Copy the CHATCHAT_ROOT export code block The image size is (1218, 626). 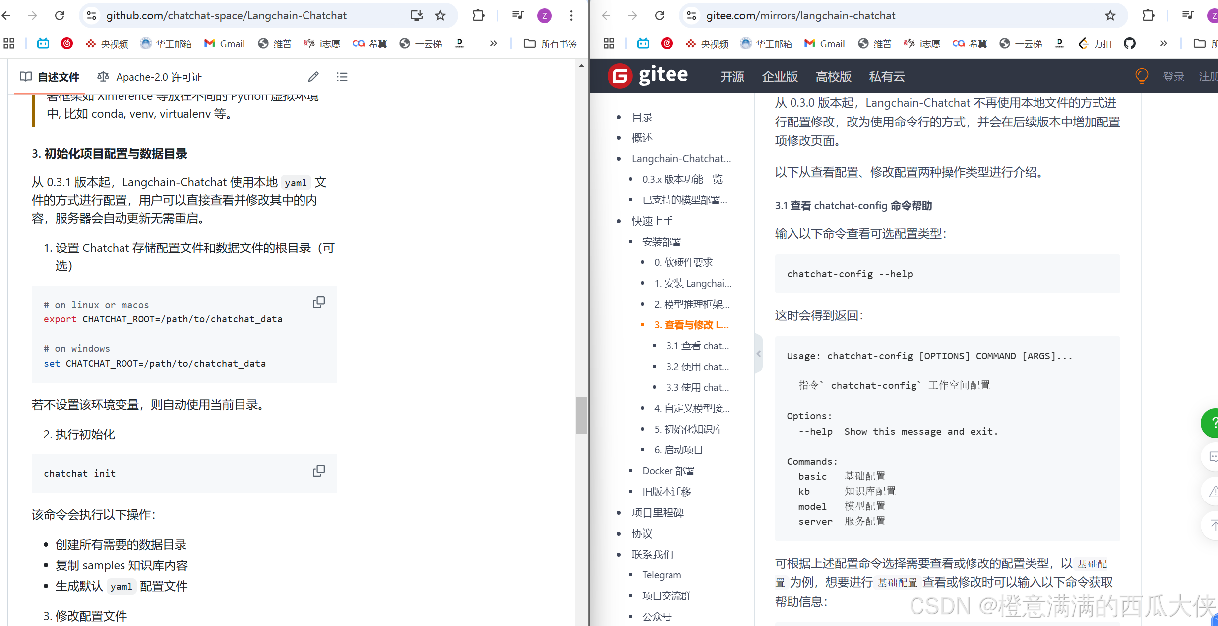[319, 302]
